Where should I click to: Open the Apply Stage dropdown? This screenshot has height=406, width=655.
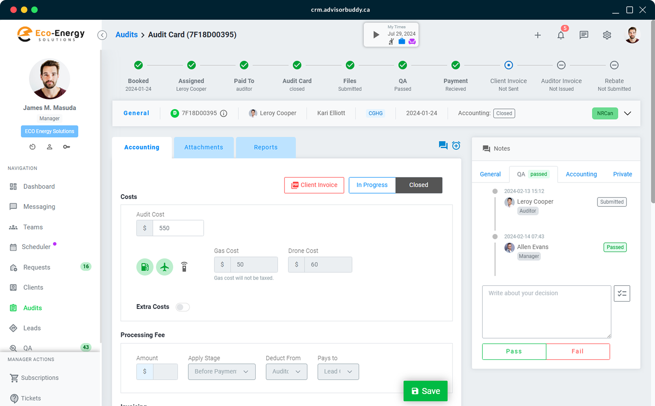[x=222, y=372]
